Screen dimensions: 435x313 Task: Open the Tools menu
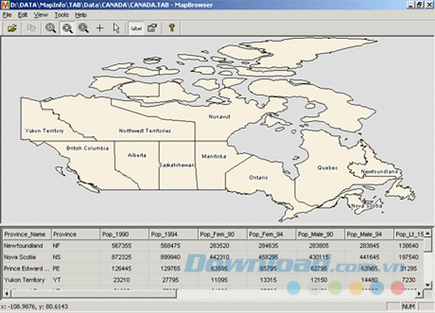point(62,15)
